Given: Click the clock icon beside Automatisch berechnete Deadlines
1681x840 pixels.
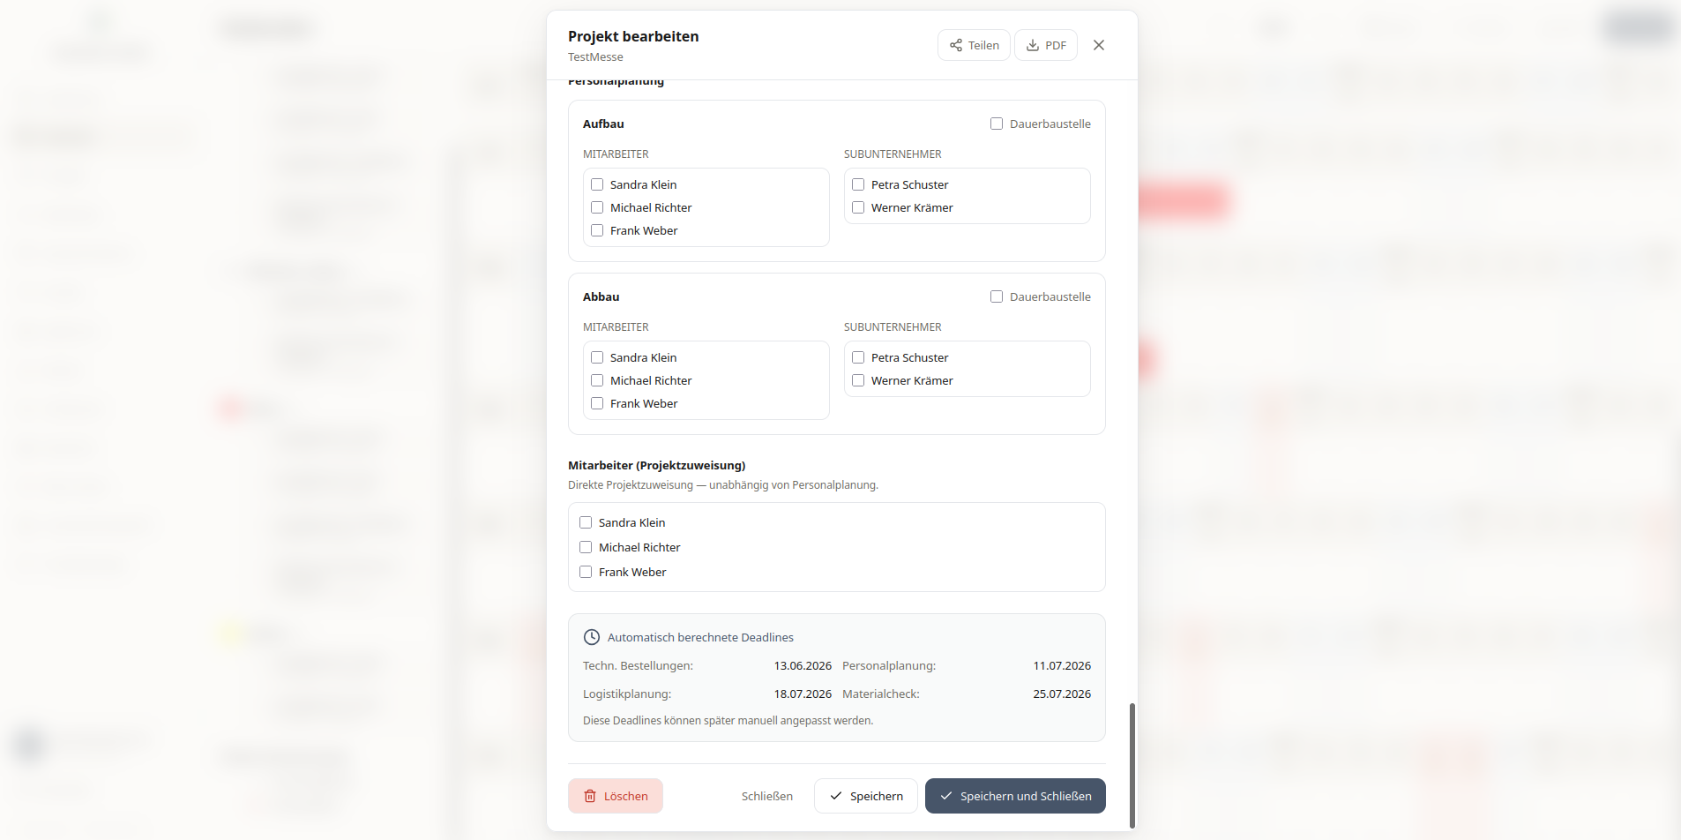Looking at the screenshot, I should pyautogui.click(x=592, y=637).
